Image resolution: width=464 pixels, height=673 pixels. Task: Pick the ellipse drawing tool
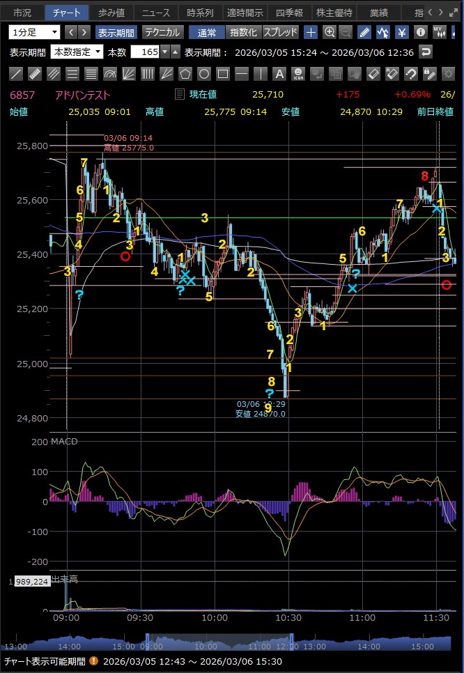coord(204,74)
